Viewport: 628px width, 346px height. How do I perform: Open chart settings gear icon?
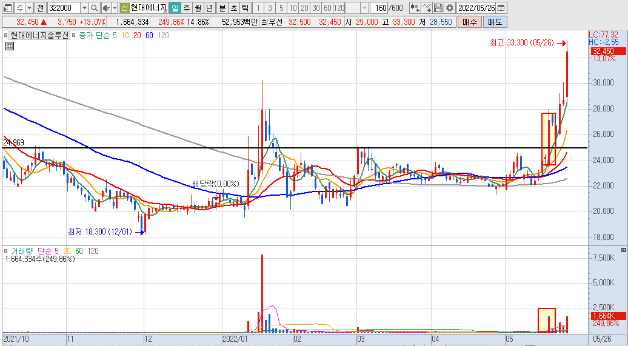click(450, 8)
